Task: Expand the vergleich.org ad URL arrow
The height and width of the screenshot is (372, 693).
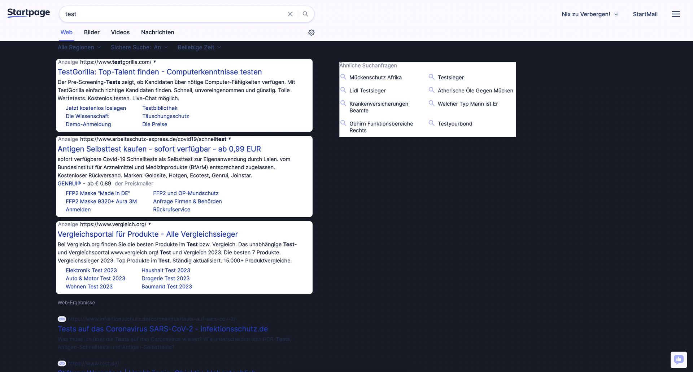Action: 150,224
